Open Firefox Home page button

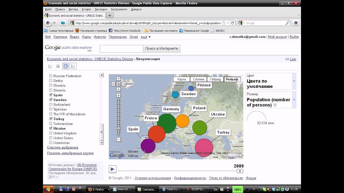tap(296, 23)
